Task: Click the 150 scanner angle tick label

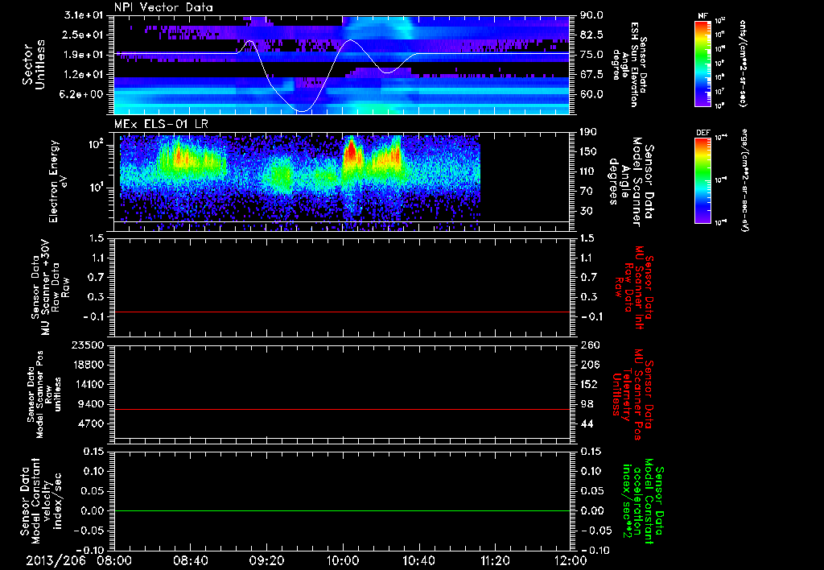Action: tap(588, 151)
